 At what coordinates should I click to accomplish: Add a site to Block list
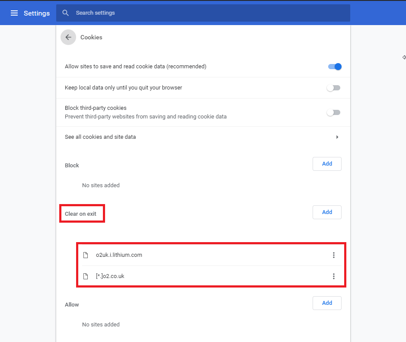327,164
